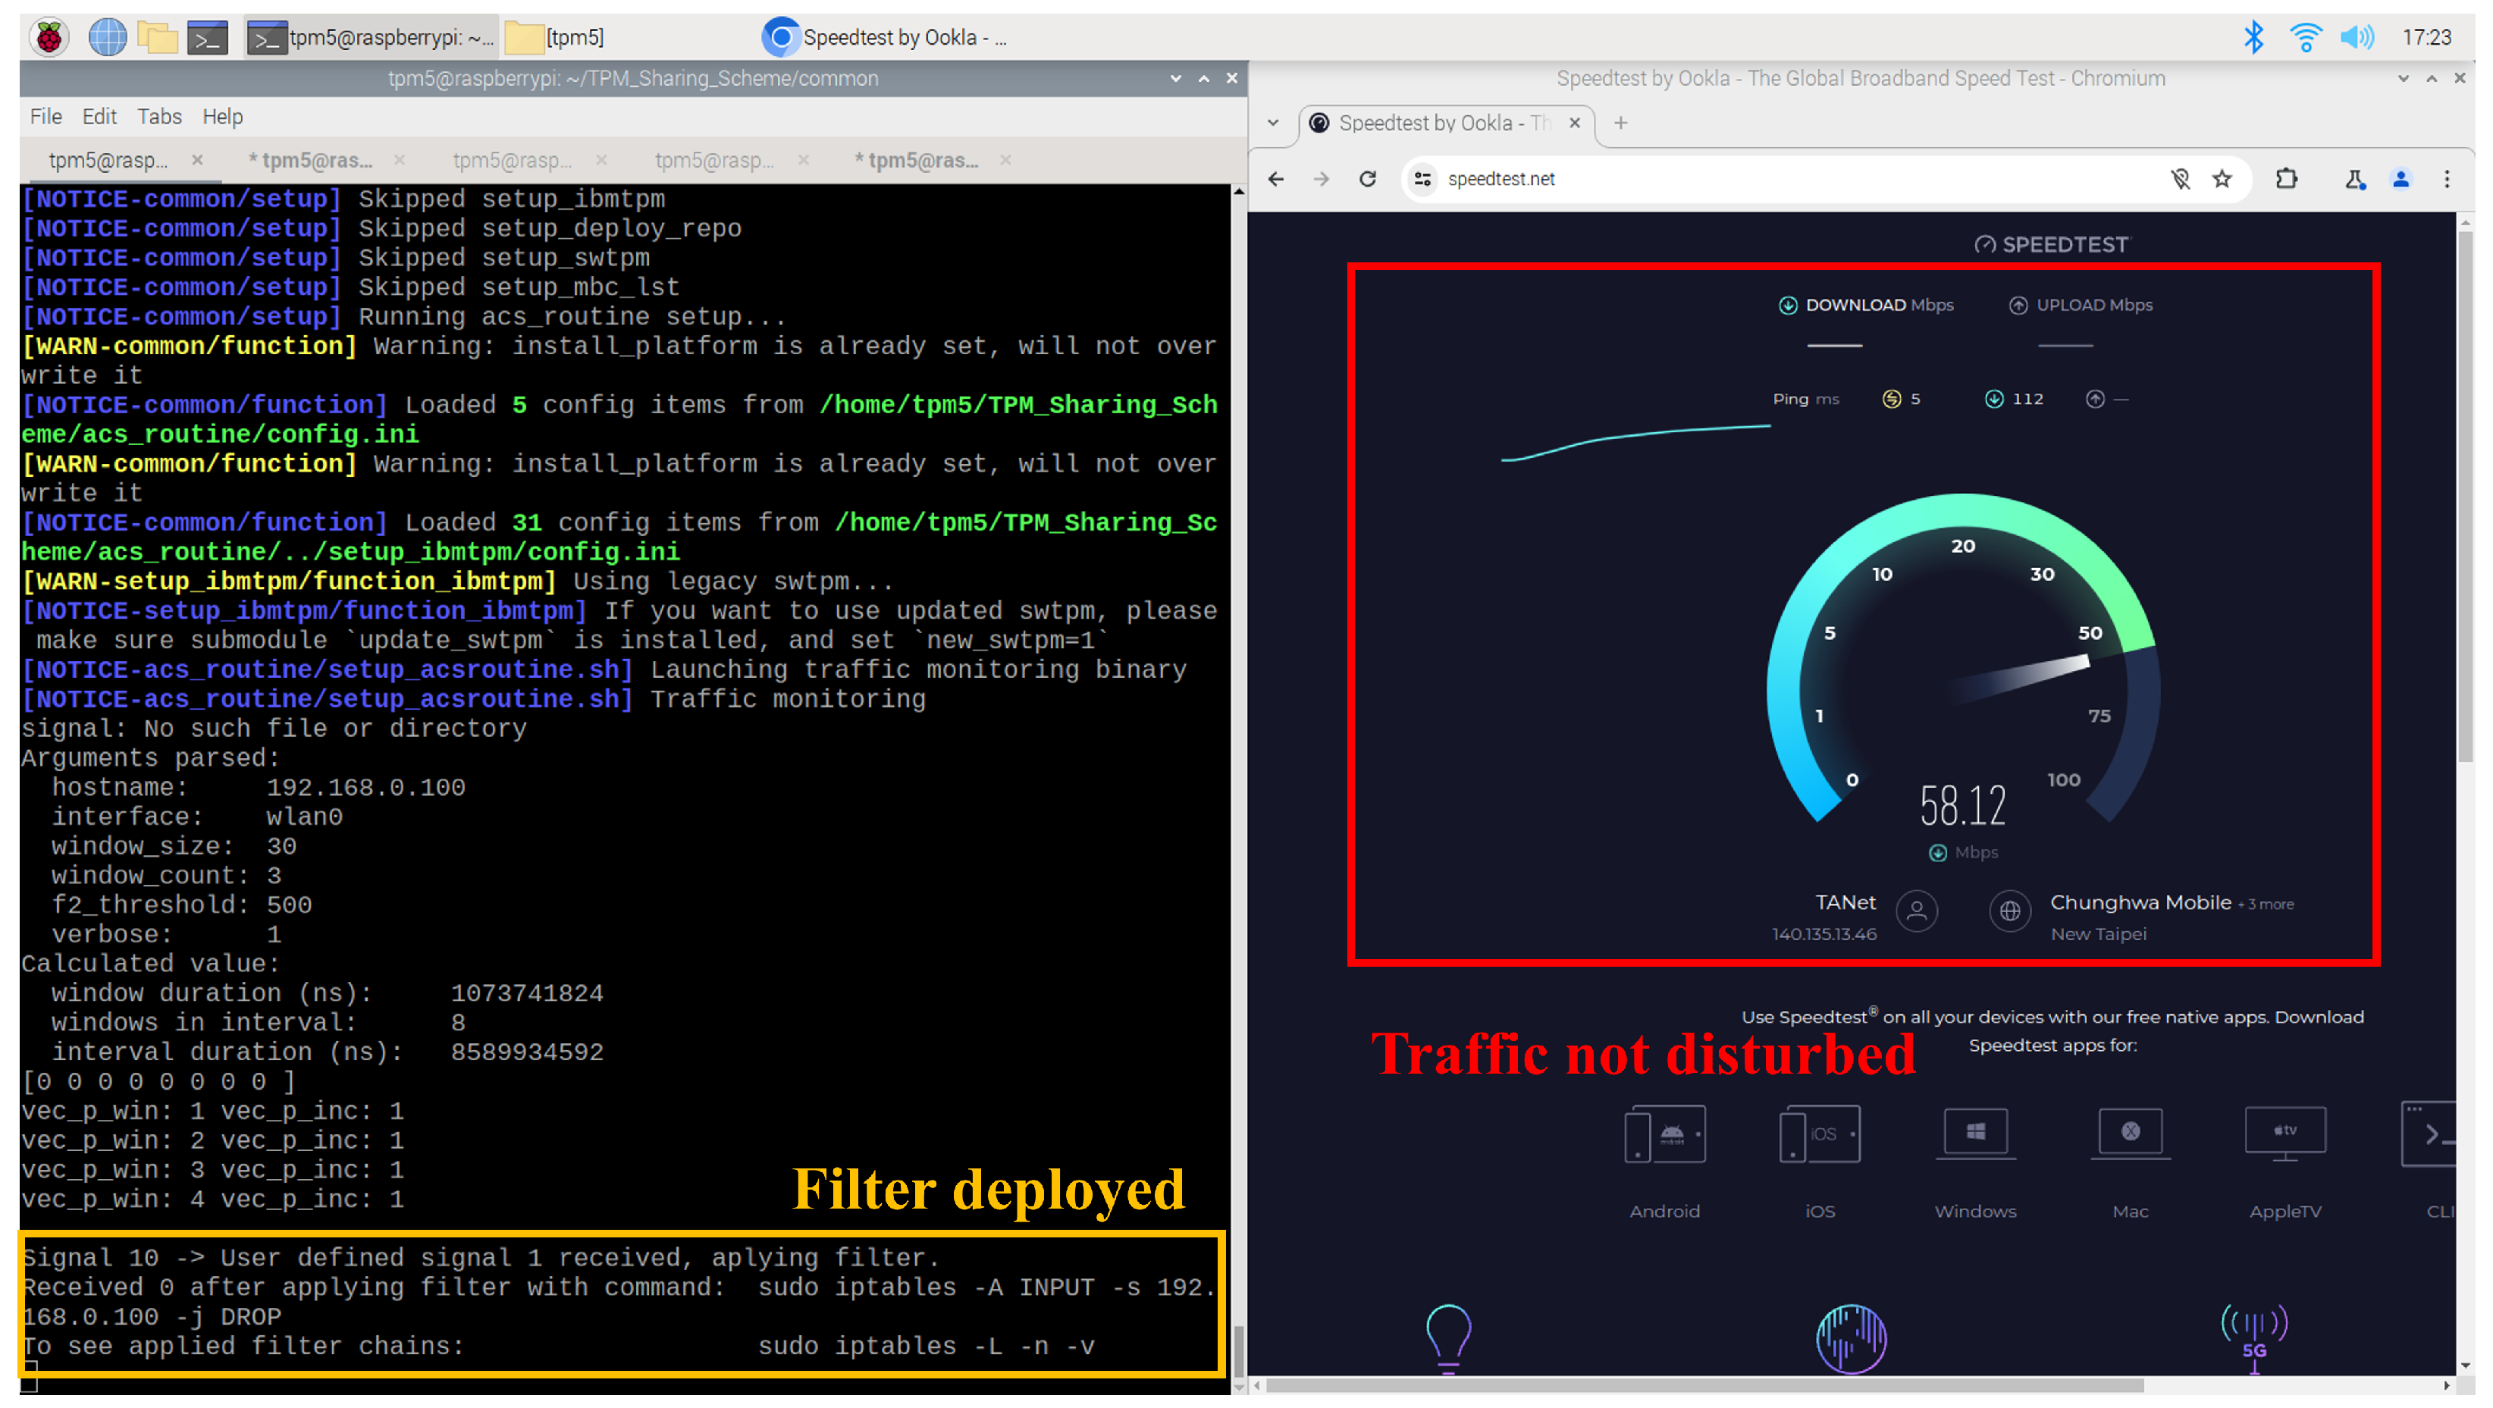
Task: Toggle the Wi-Fi network tray icon
Action: coord(2306,36)
